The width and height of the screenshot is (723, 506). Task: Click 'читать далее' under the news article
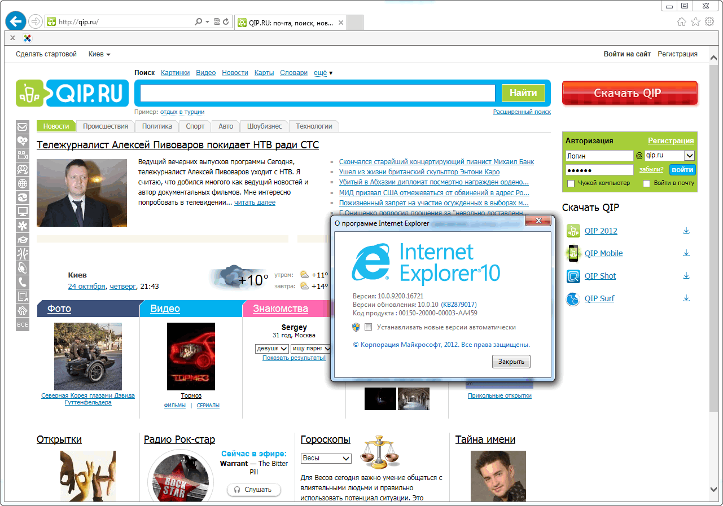click(x=255, y=203)
